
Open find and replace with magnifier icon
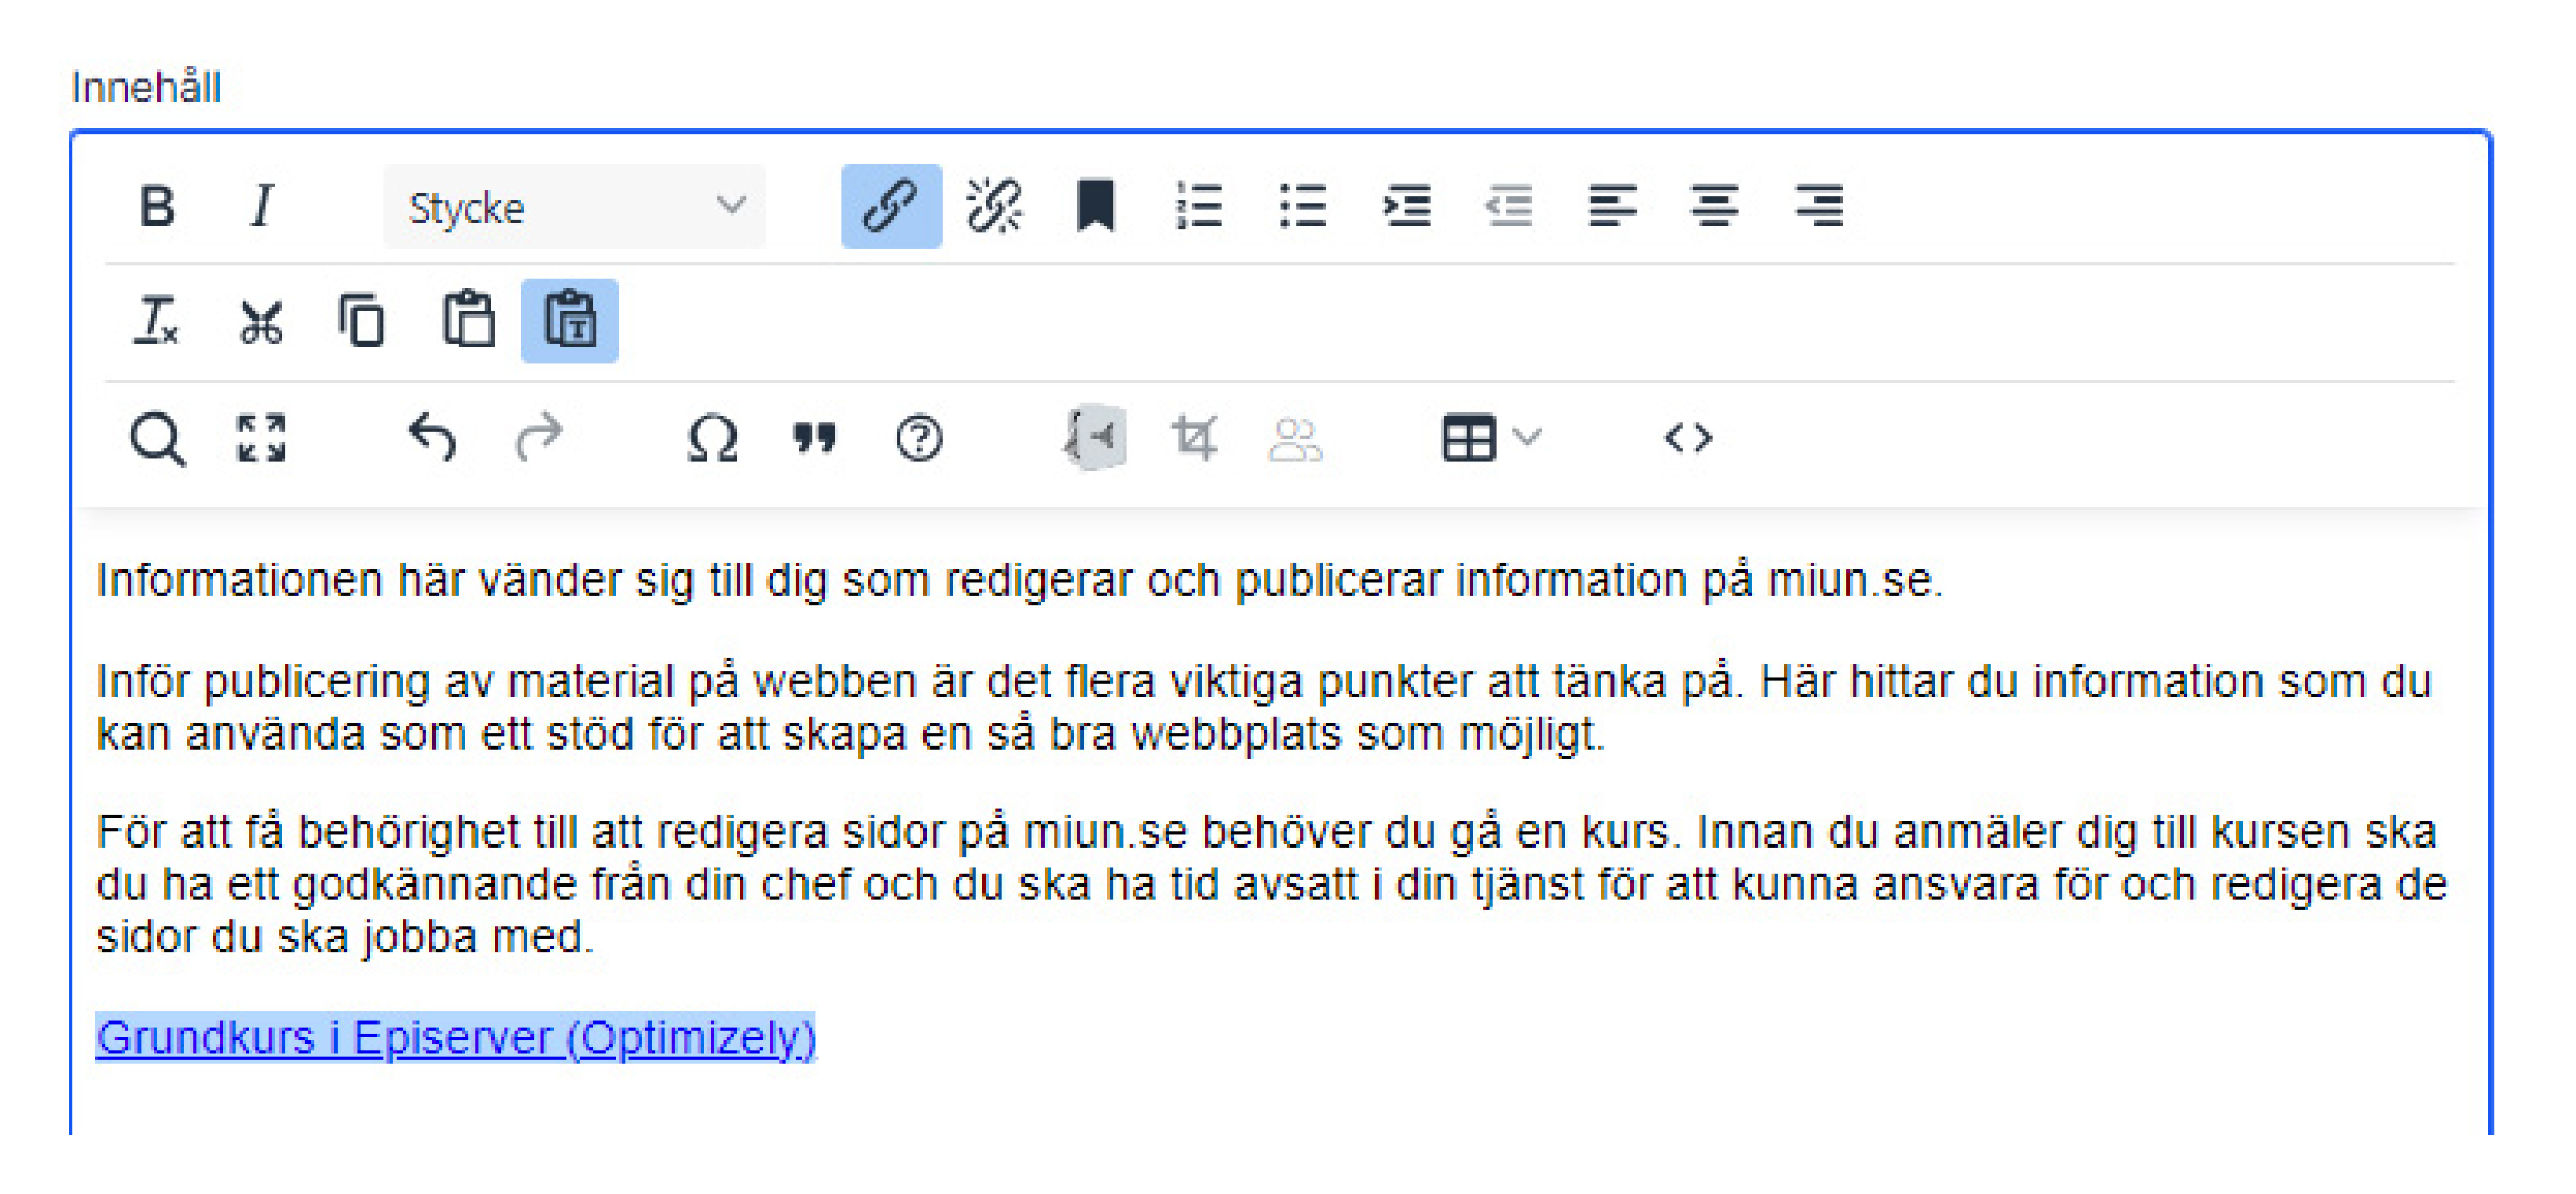coord(157,439)
